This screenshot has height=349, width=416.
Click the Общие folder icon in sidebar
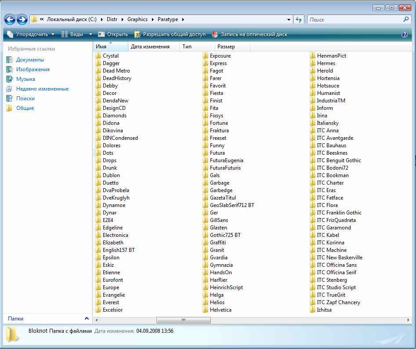click(9, 108)
